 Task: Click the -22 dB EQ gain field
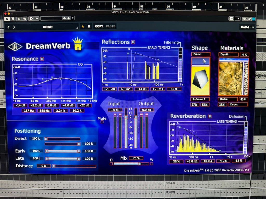coord(84,105)
